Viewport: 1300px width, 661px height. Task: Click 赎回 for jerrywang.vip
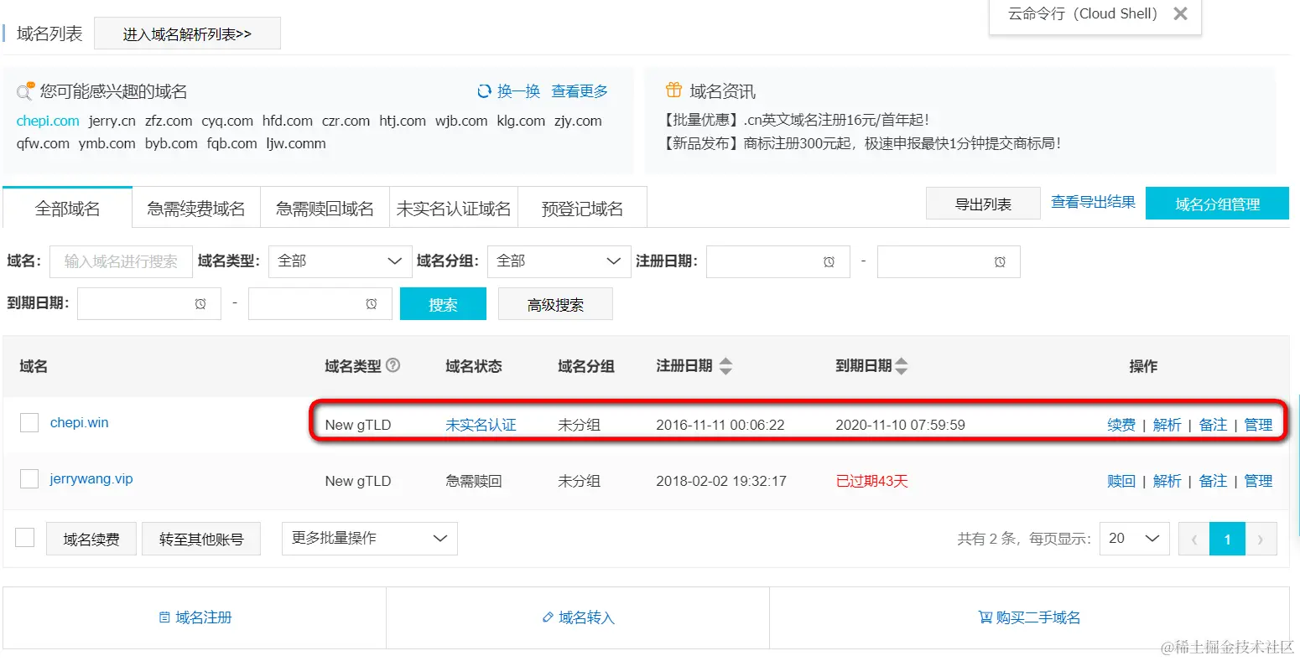tap(1121, 481)
